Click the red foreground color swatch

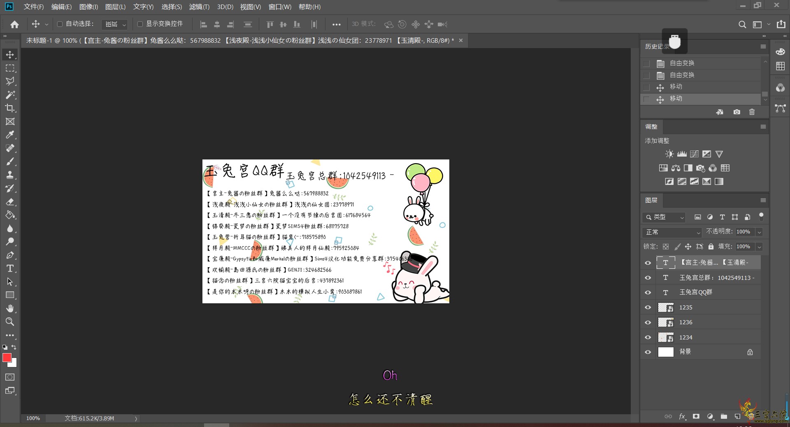[7, 357]
